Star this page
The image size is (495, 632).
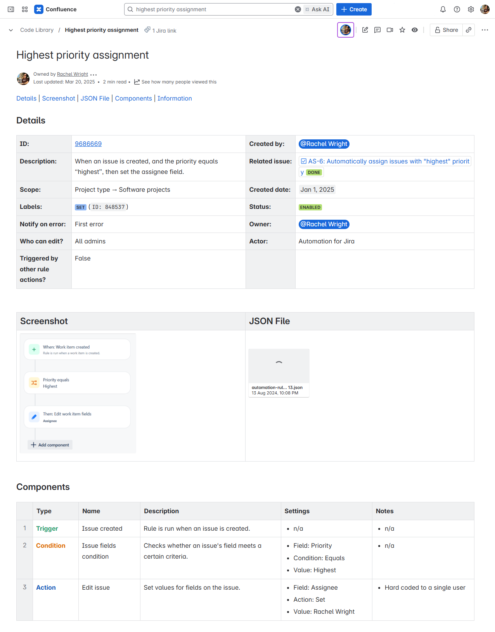click(402, 30)
